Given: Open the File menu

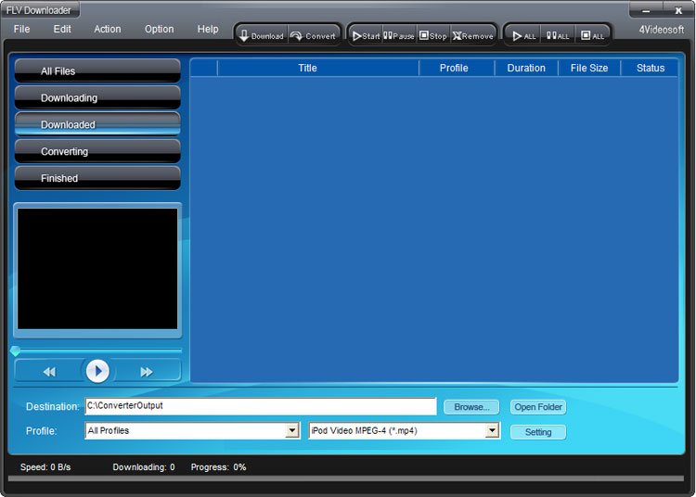Looking at the screenshot, I should (x=21, y=29).
